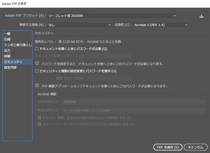Select 一般 in the category list
The height and width of the screenshot is (153, 210).
(x=17, y=34)
